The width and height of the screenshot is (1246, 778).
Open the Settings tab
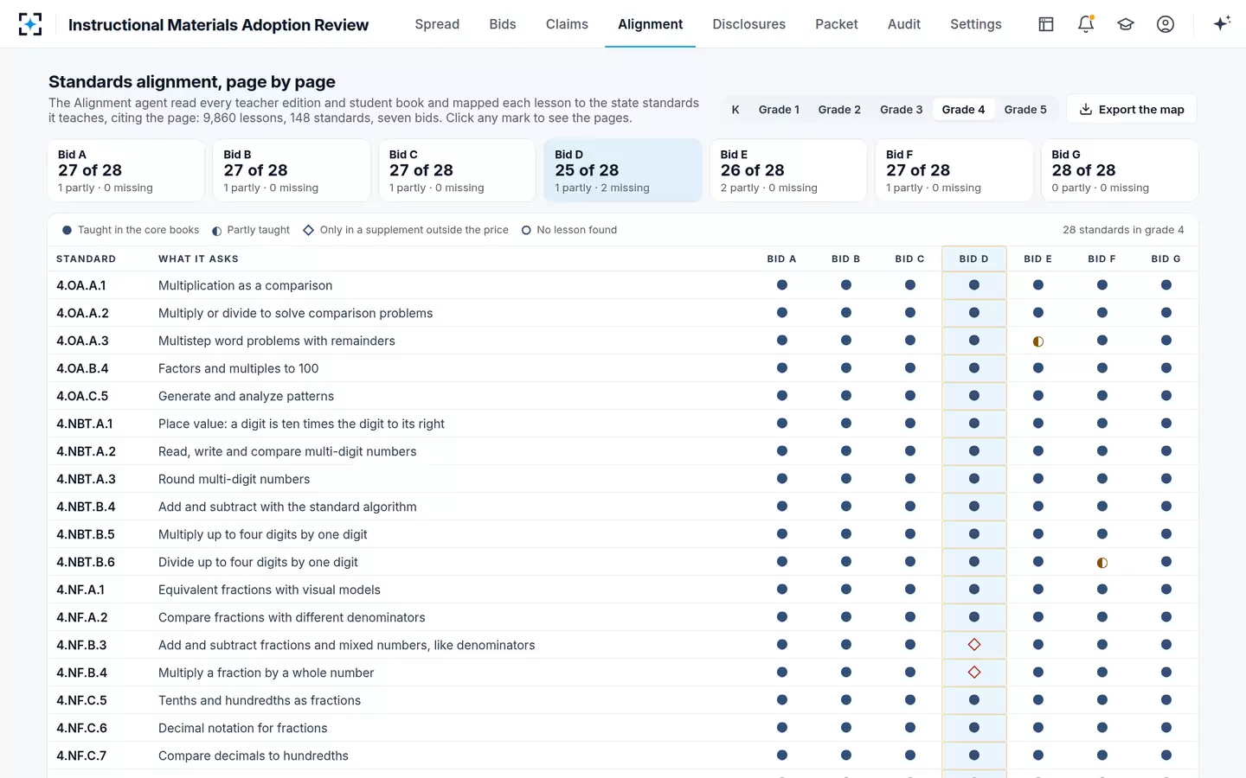(x=976, y=24)
